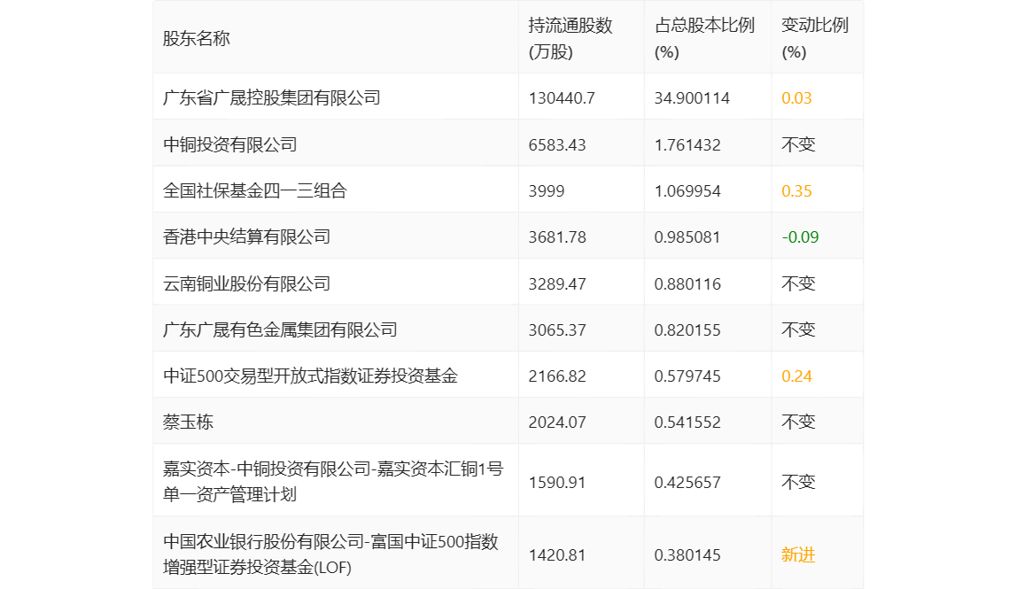Click the percentage 0.579745

click(687, 376)
